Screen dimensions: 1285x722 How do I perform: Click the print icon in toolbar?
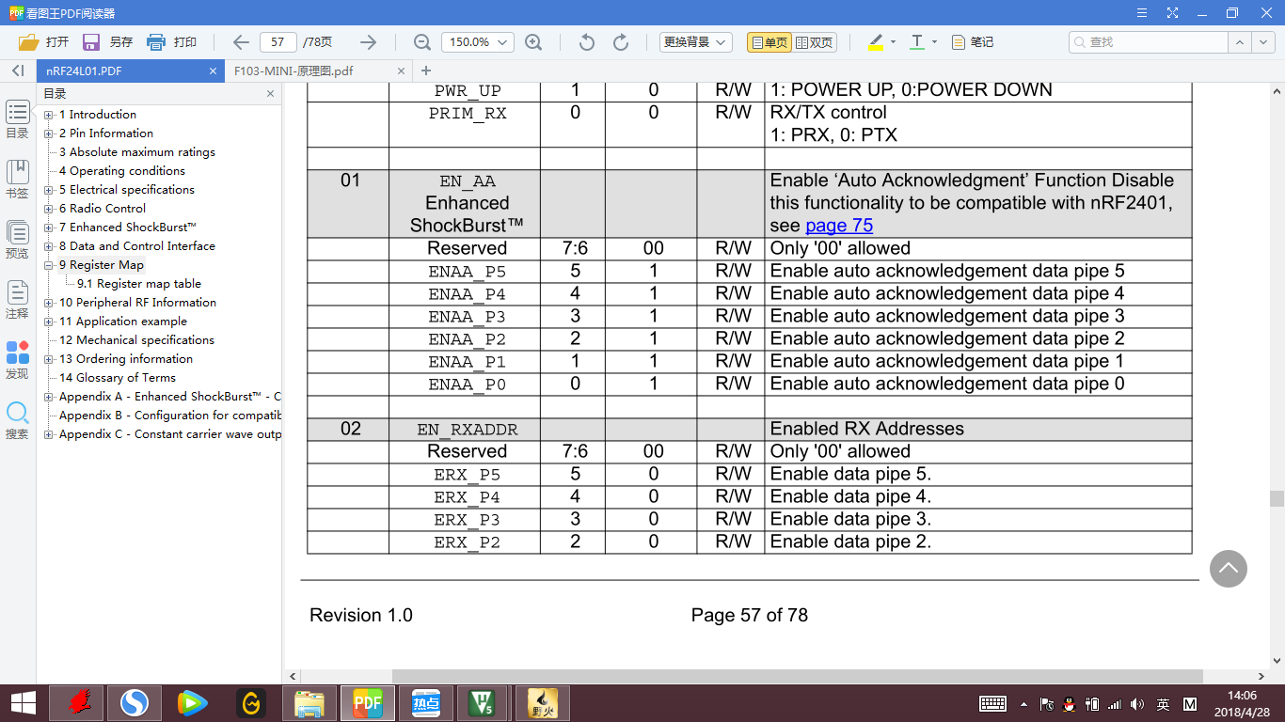coord(156,42)
